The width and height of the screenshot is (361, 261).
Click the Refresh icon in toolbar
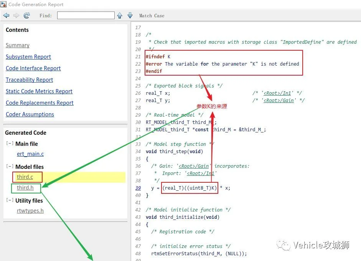point(27,15)
